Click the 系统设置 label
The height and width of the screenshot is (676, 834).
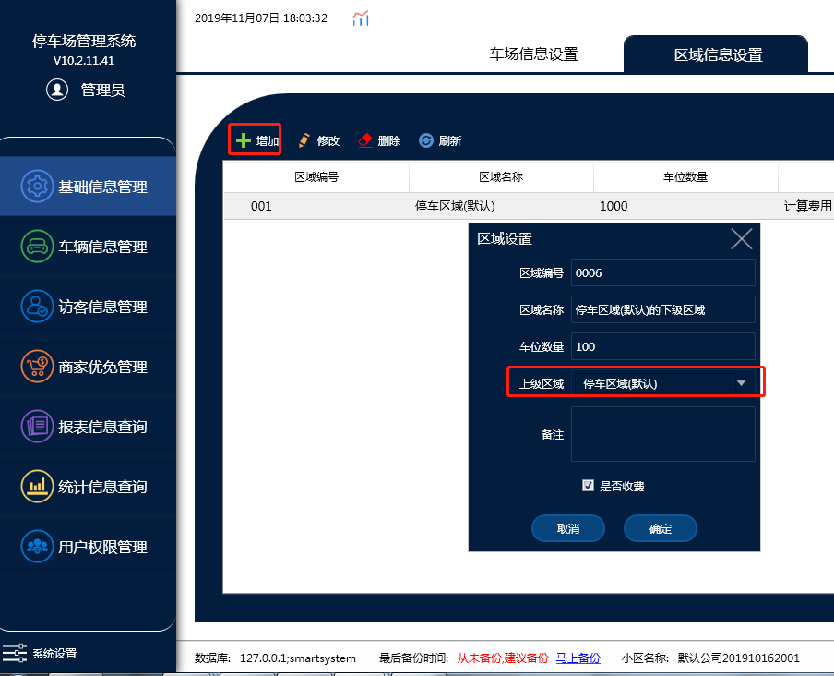(54, 654)
